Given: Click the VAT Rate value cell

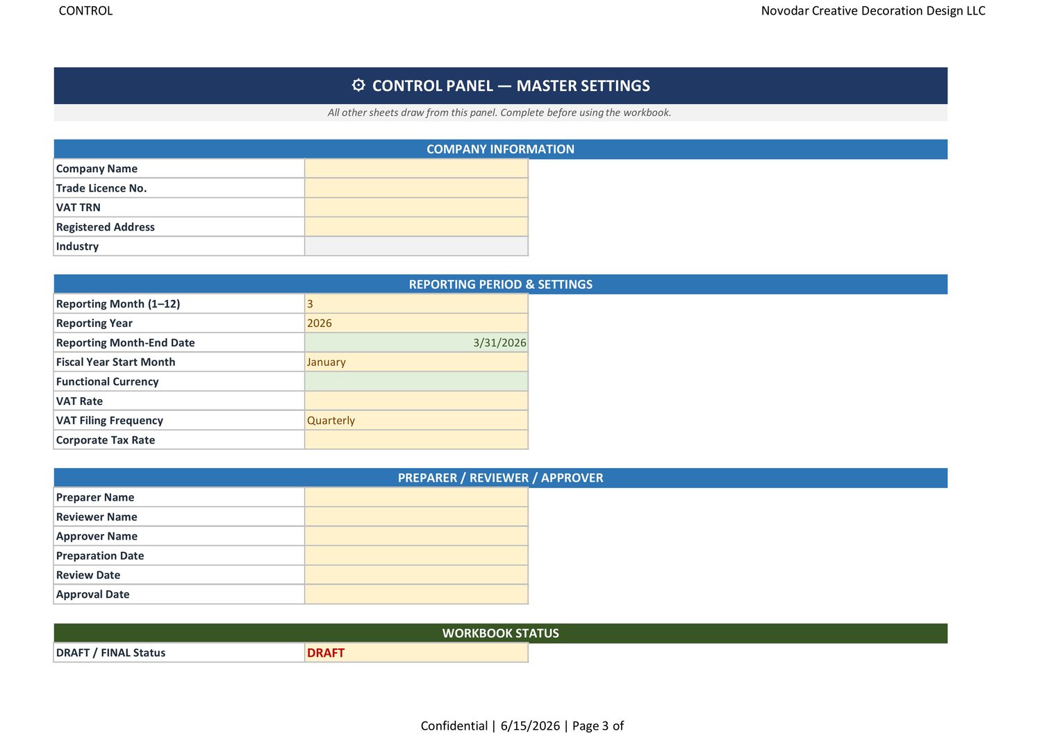Looking at the screenshot, I should pyautogui.click(x=416, y=401).
